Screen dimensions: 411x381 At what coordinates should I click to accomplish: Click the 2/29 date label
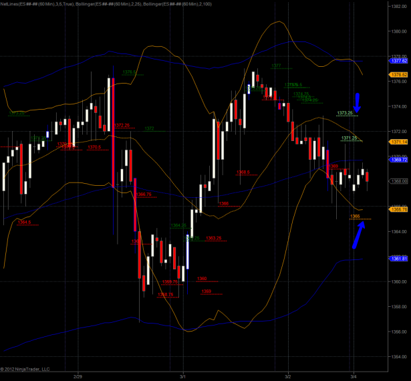(78, 376)
